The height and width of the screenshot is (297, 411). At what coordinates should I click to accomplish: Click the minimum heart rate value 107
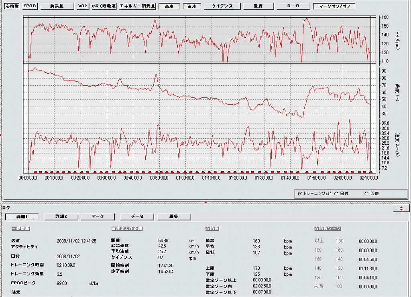pyautogui.click(x=256, y=253)
